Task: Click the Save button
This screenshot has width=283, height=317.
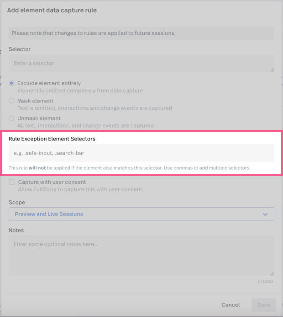Action: (263, 305)
